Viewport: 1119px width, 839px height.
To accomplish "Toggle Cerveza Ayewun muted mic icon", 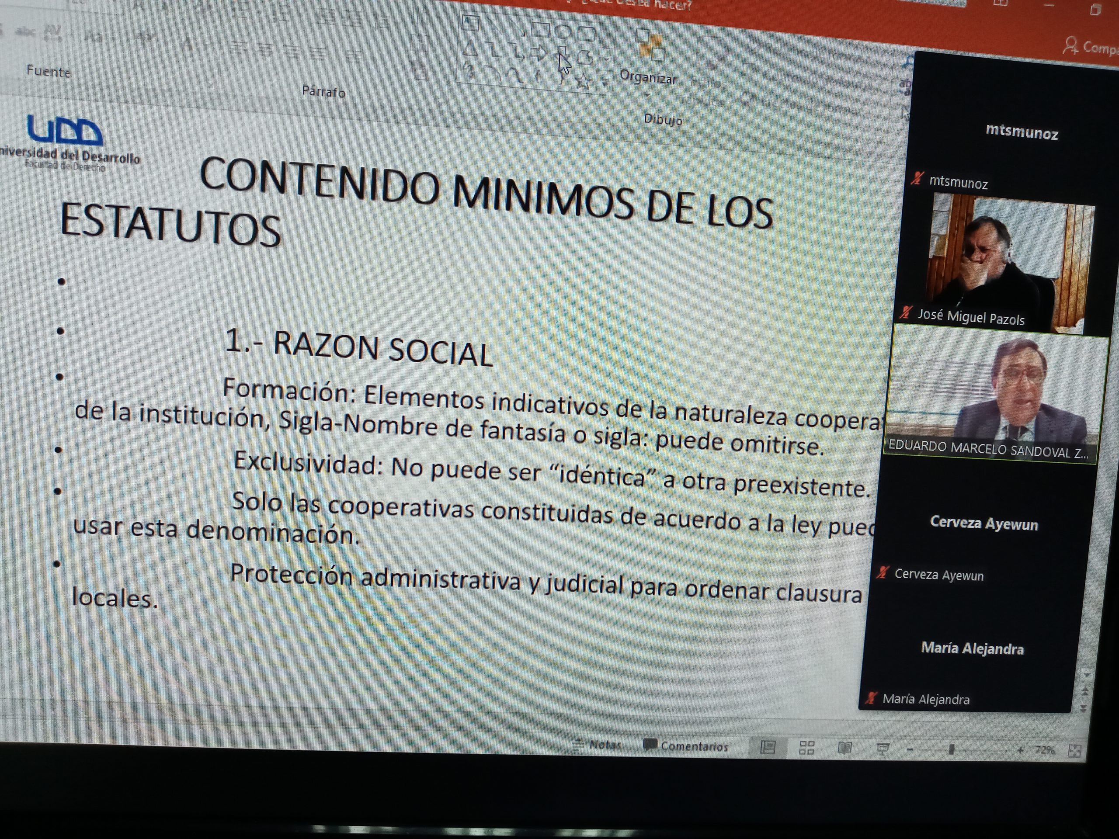I will coord(883,572).
